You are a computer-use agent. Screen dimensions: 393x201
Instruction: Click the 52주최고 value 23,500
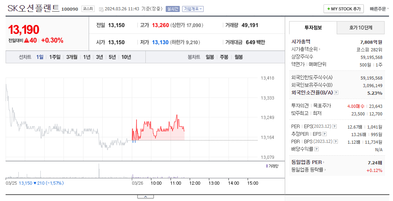(358, 114)
